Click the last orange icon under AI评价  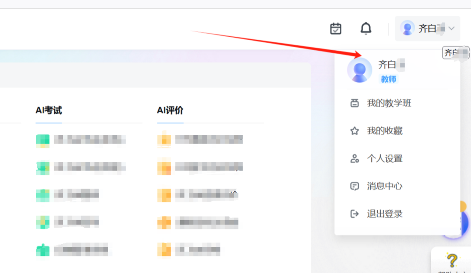click(x=164, y=250)
